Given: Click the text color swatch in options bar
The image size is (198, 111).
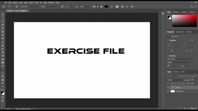Looking at the screenshot, I should 106,7.
